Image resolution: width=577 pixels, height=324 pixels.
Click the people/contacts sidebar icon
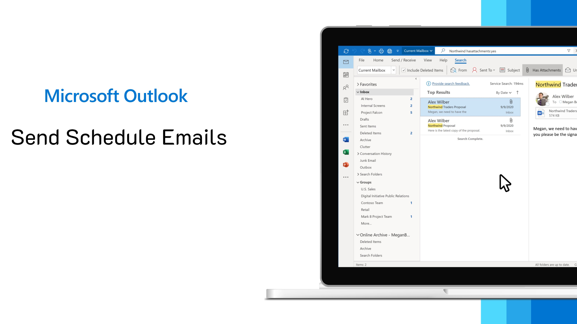point(346,87)
